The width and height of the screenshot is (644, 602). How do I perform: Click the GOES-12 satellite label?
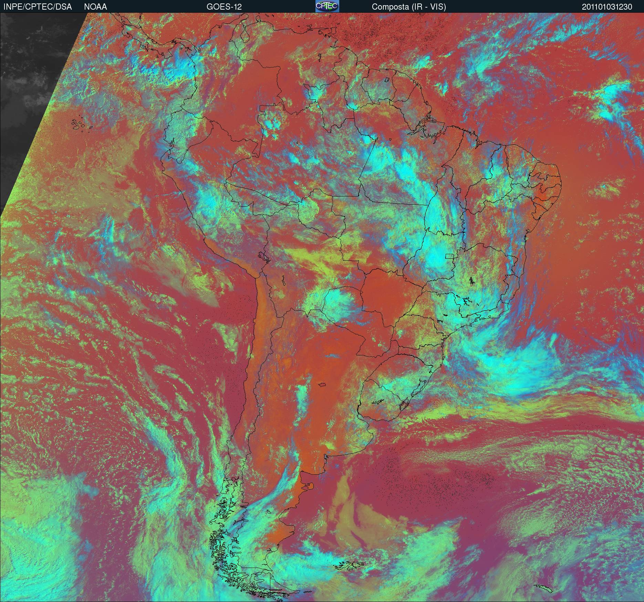coord(224,7)
